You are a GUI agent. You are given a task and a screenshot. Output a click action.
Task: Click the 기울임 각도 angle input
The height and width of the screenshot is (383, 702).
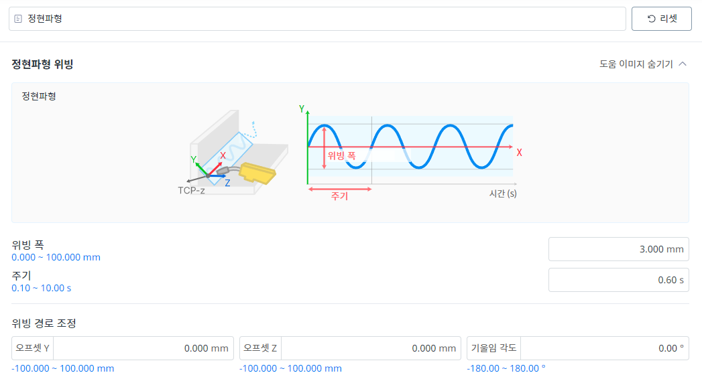click(603, 348)
